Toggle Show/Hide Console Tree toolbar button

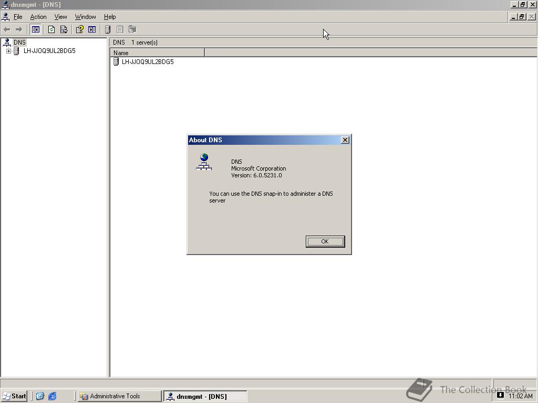coord(35,29)
